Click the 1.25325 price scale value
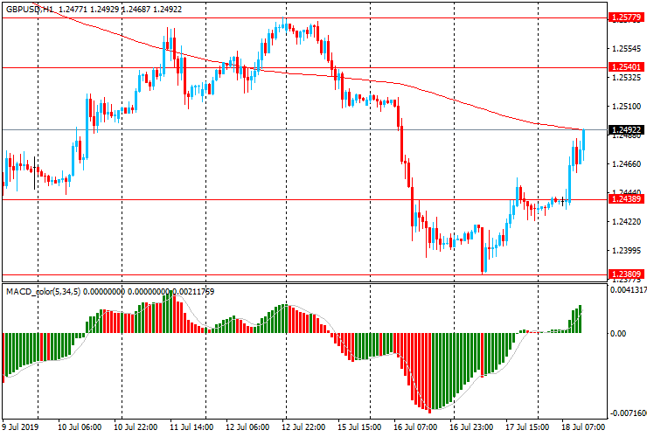The height and width of the screenshot is (437, 647). tap(626, 78)
